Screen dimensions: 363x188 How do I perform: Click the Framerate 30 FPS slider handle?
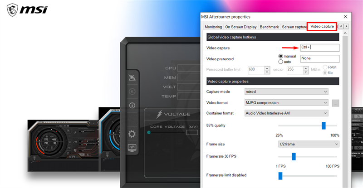(294, 157)
